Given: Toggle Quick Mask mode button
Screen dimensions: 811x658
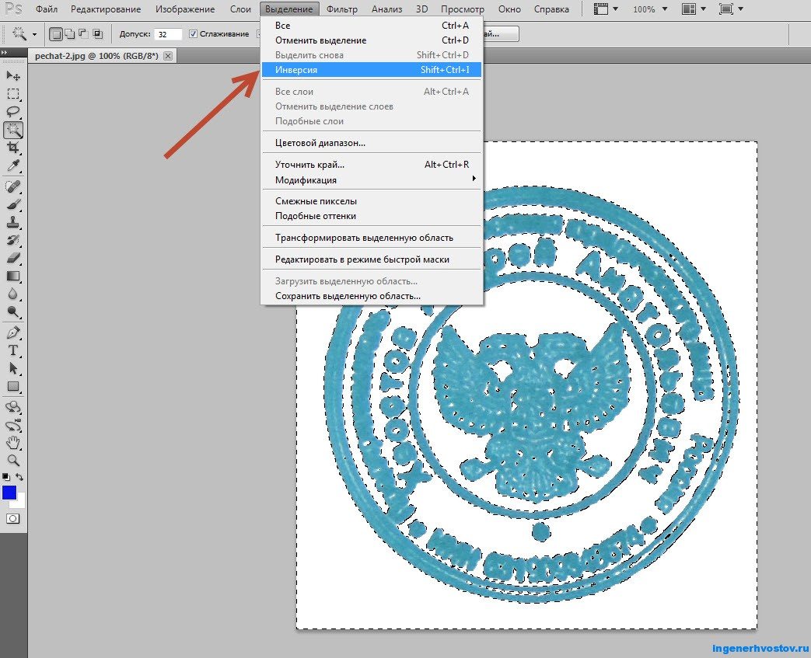Looking at the screenshot, I should pyautogui.click(x=13, y=518).
